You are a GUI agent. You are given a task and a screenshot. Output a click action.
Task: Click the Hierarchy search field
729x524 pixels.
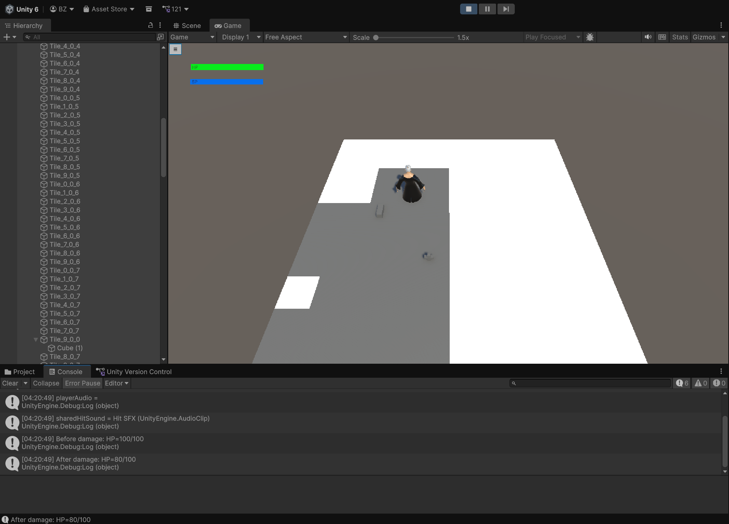click(90, 37)
